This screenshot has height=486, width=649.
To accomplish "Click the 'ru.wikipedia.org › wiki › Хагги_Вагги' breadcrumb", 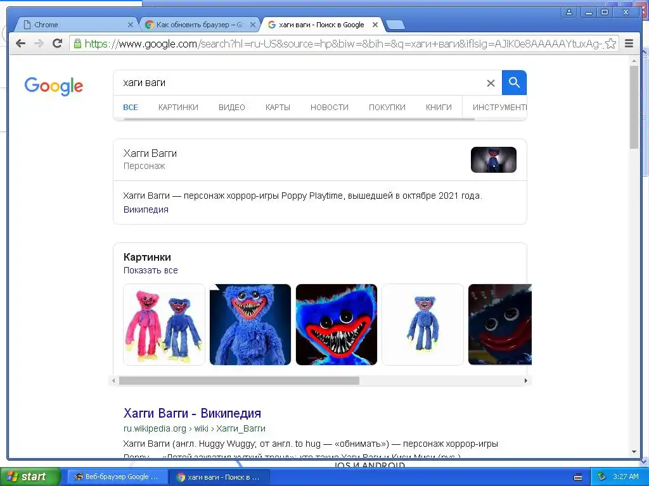I will point(194,428).
